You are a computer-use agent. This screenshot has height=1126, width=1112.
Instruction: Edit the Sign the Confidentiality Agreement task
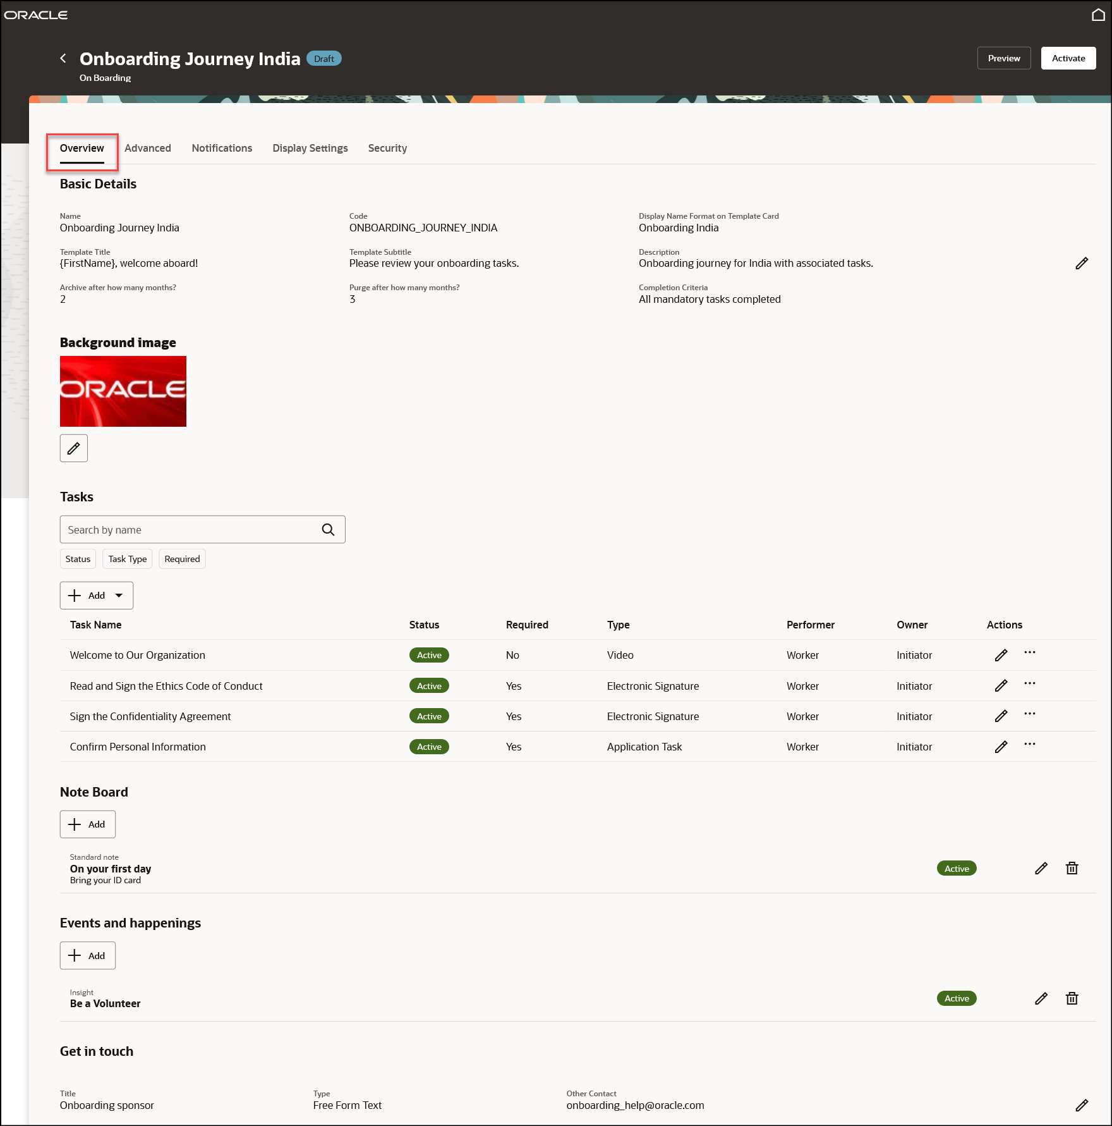(1001, 716)
